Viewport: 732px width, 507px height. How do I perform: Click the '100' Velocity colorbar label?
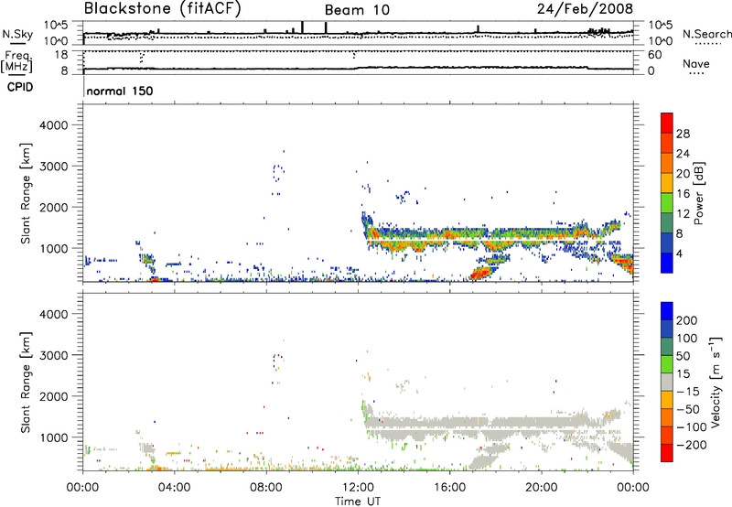686,339
